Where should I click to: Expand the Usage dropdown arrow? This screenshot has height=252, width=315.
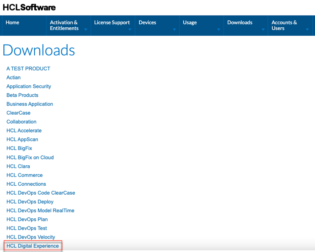pos(219,30)
